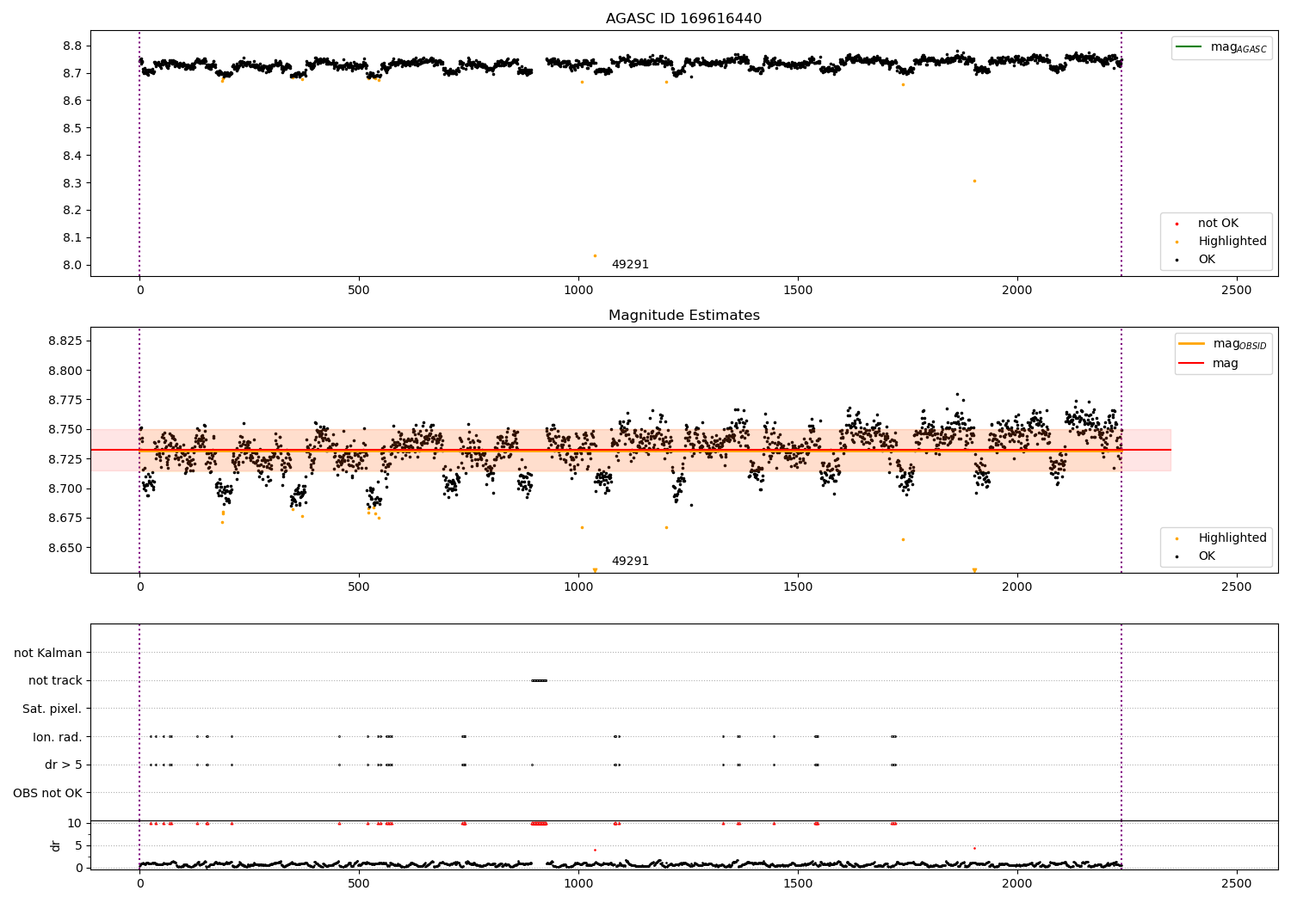Click the '8.800' y-axis tick label
The width and height of the screenshot is (1291, 903).
coord(65,372)
